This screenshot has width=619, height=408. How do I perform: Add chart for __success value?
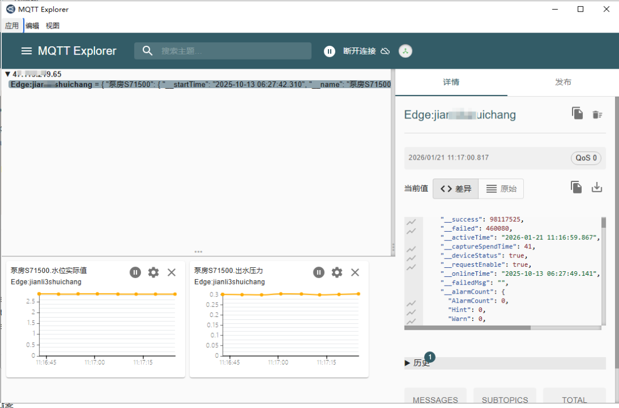click(x=411, y=222)
